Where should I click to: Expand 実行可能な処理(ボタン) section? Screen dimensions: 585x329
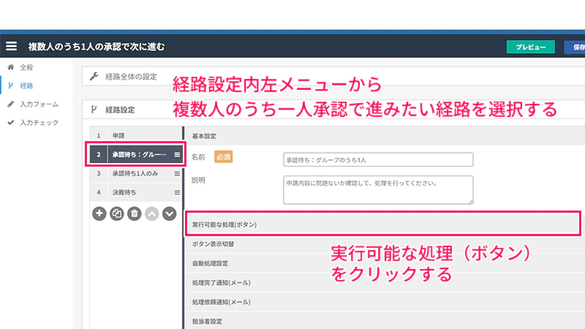click(x=383, y=224)
